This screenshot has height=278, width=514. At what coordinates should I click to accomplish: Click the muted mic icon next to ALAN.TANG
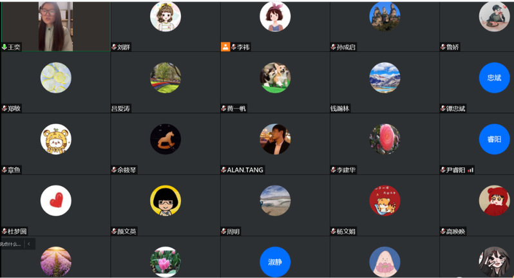click(224, 170)
